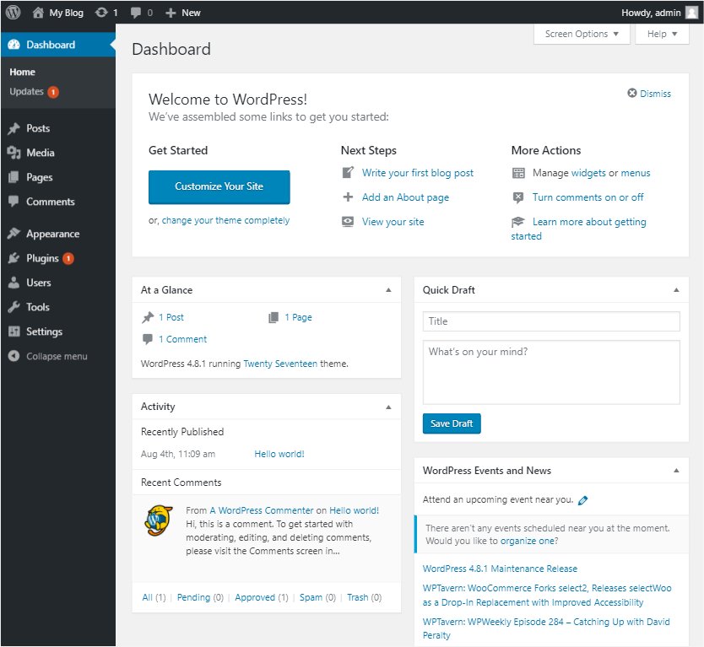The image size is (704, 647).
Task: Click the Settings sliders icon in sidebar
Action: click(14, 332)
